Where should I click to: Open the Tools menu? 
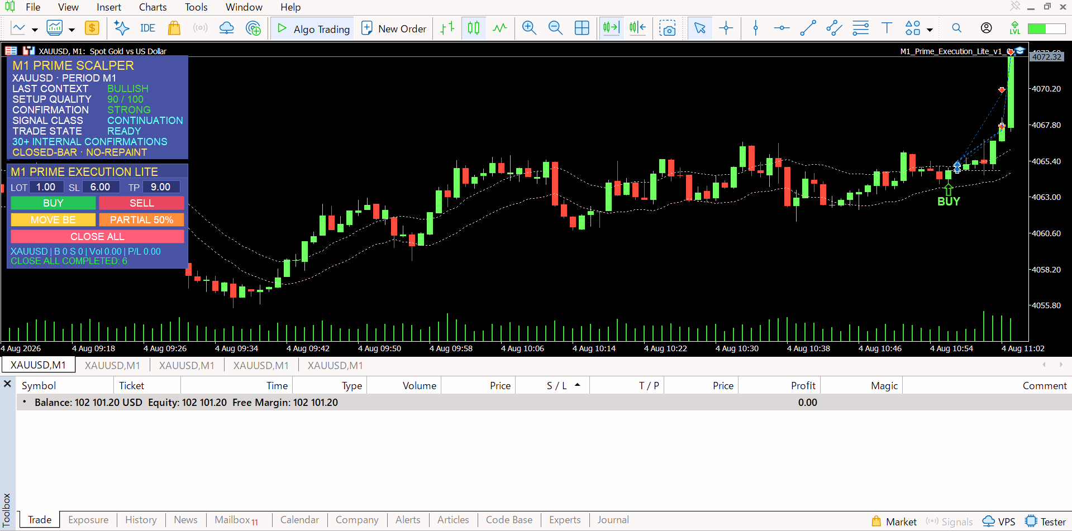click(x=196, y=7)
